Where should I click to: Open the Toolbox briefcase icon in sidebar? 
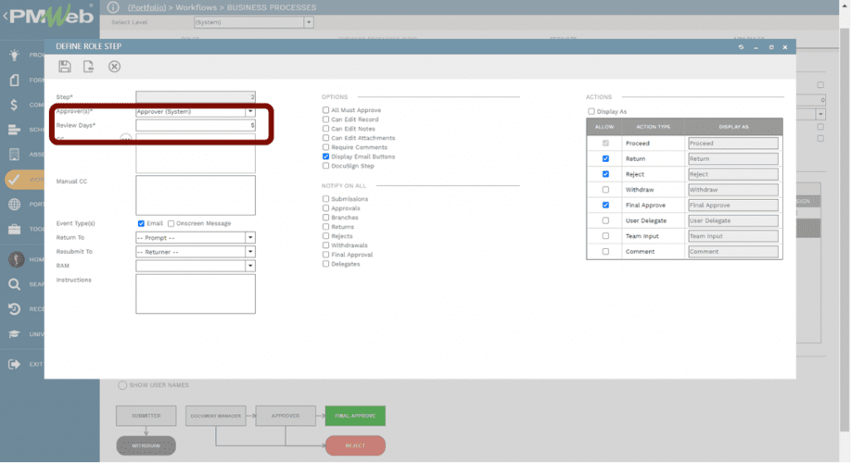click(14, 229)
